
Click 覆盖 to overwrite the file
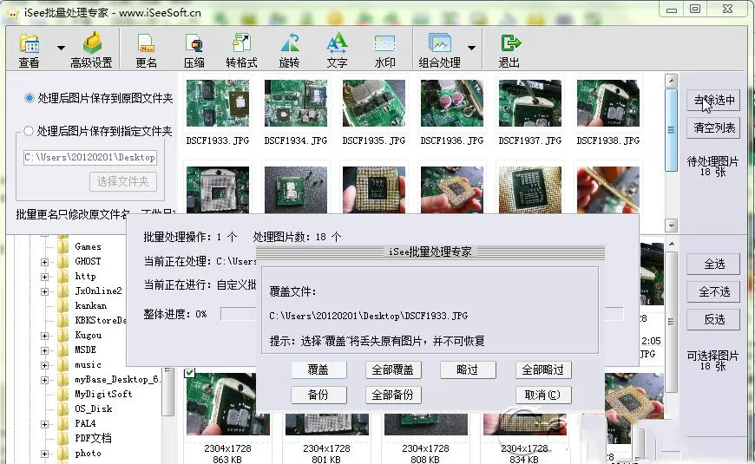pyautogui.click(x=318, y=369)
